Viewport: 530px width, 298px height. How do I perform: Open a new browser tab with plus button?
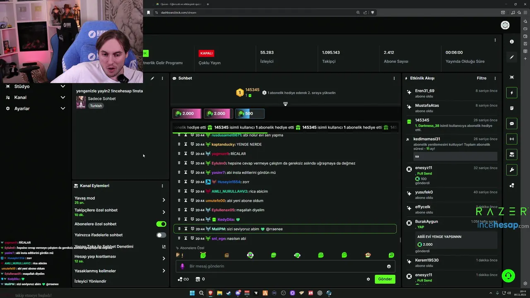click(208, 4)
